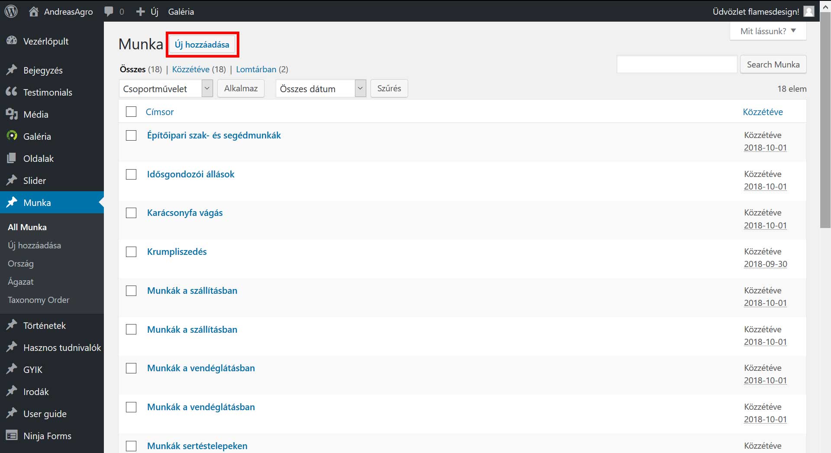The width and height of the screenshot is (831, 453).
Task: Open the Ágazat submenu item
Action: (x=21, y=282)
